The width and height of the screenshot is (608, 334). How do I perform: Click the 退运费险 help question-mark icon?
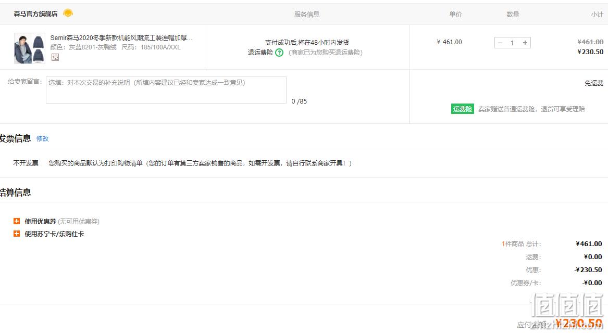pos(279,53)
